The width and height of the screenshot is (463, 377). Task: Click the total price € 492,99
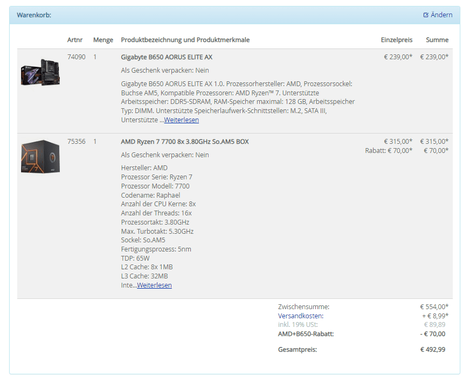click(x=433, y=350)
